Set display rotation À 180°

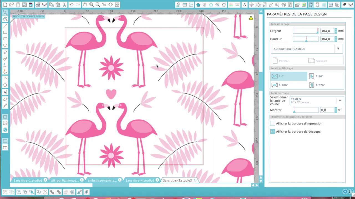point(289,85)
